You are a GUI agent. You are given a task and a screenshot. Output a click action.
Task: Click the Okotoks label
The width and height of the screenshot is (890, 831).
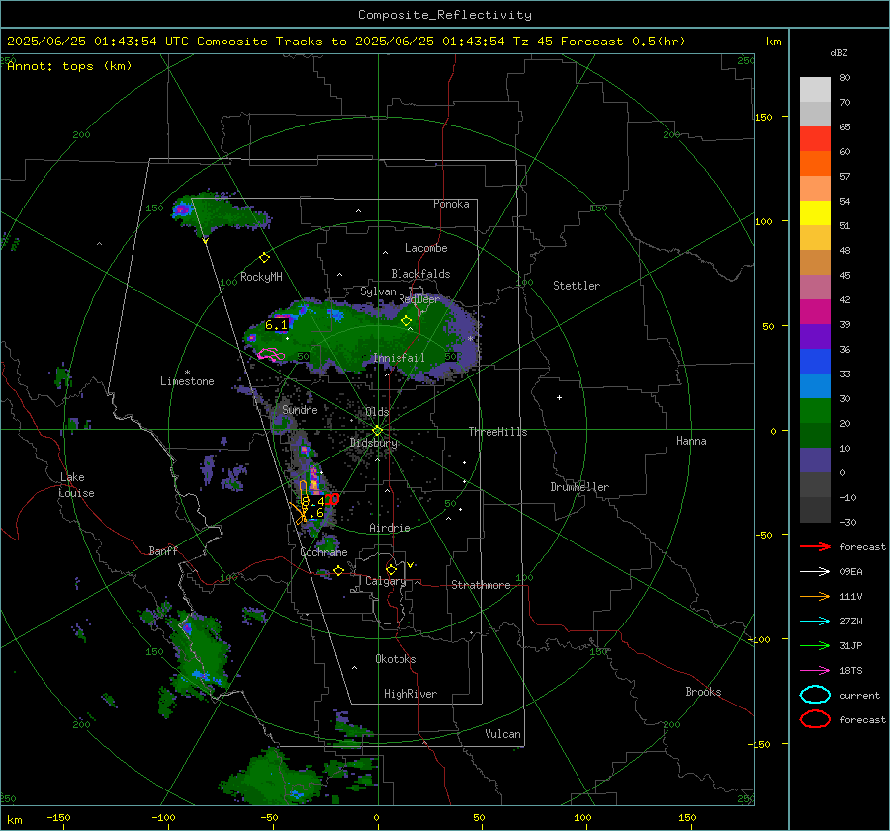click(x=396, y=659)
